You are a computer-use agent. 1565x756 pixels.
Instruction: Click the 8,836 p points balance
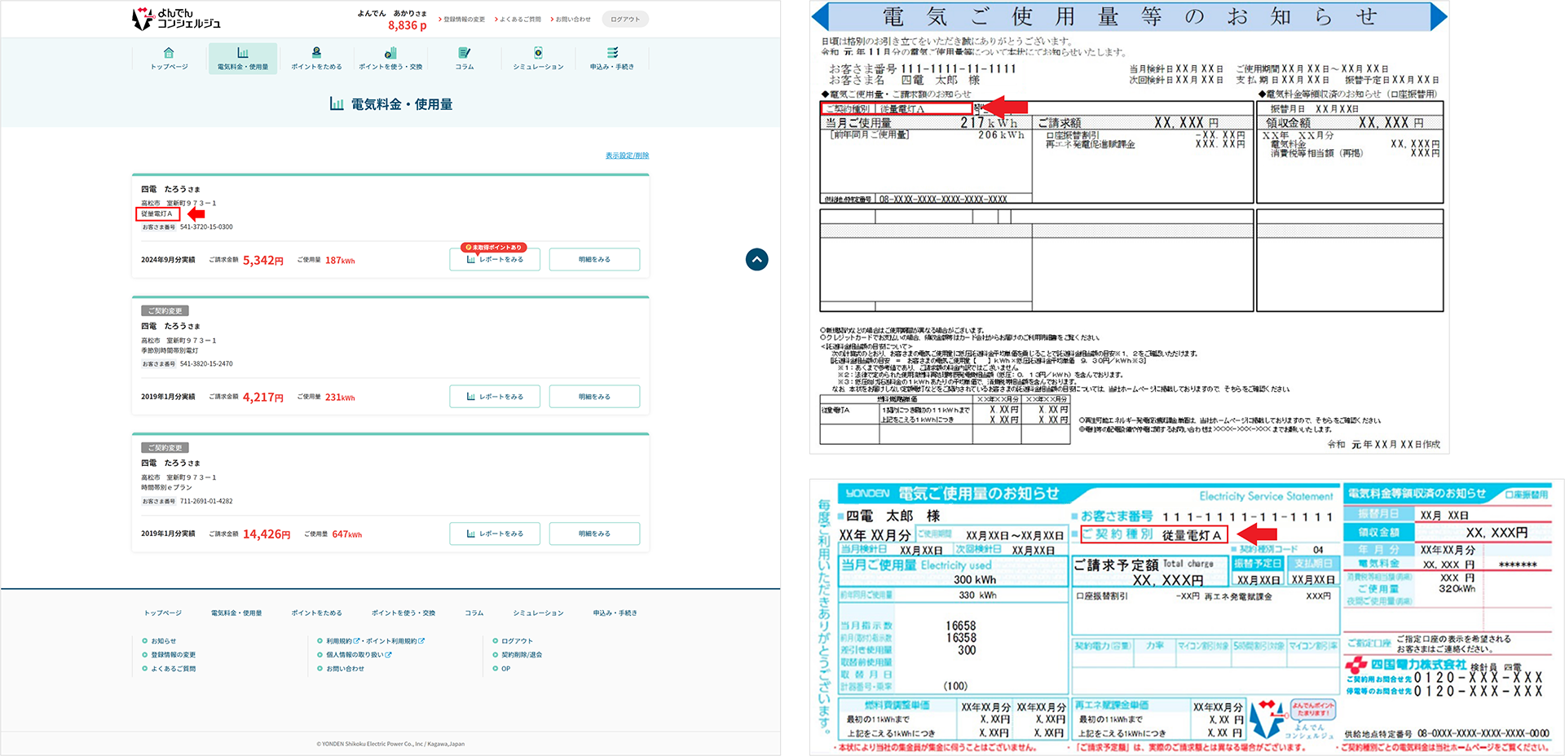[407, 25]
